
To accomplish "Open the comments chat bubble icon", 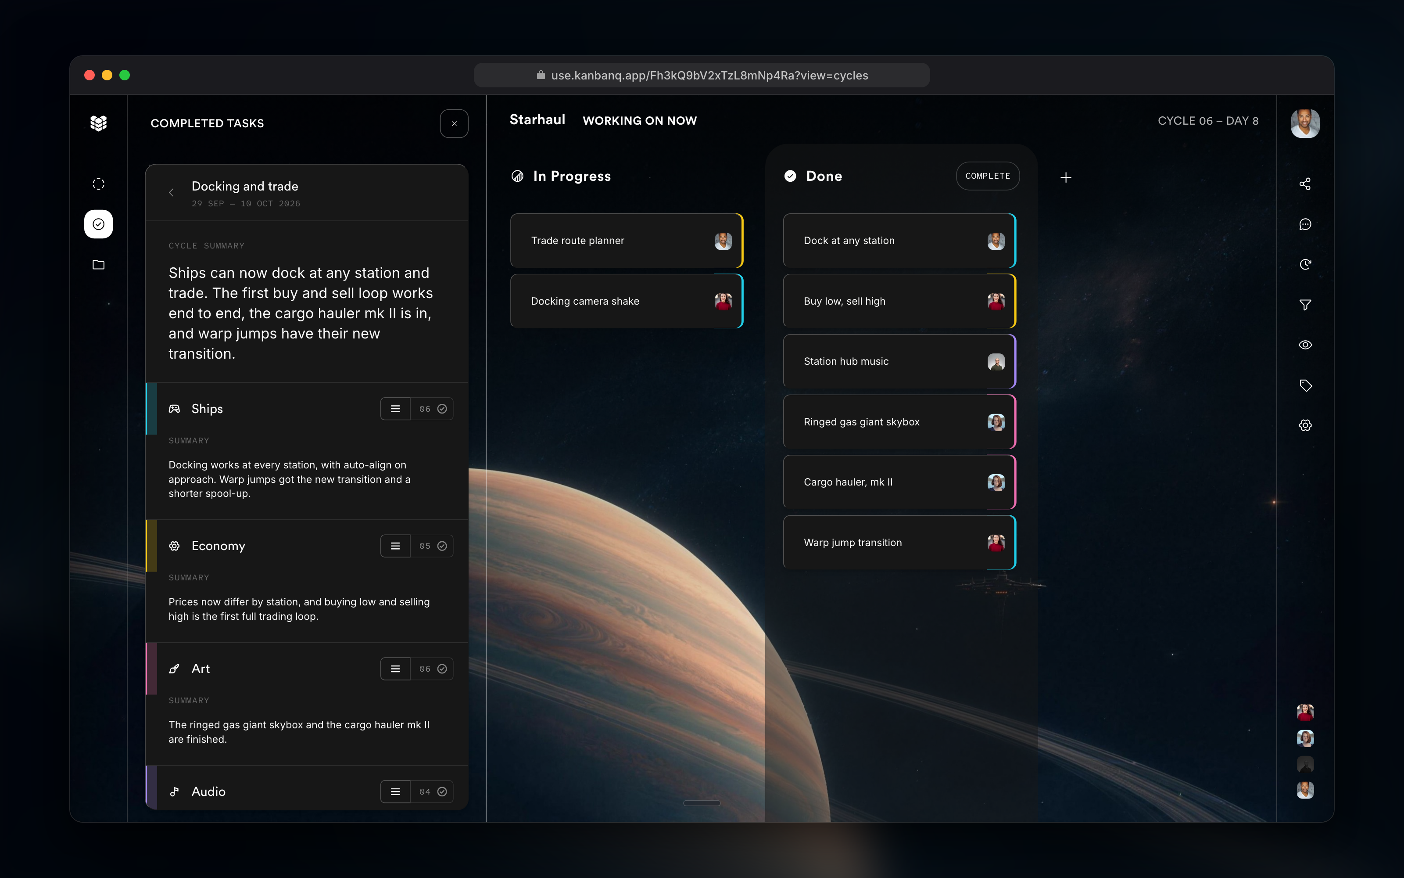I will point(1305,224).
